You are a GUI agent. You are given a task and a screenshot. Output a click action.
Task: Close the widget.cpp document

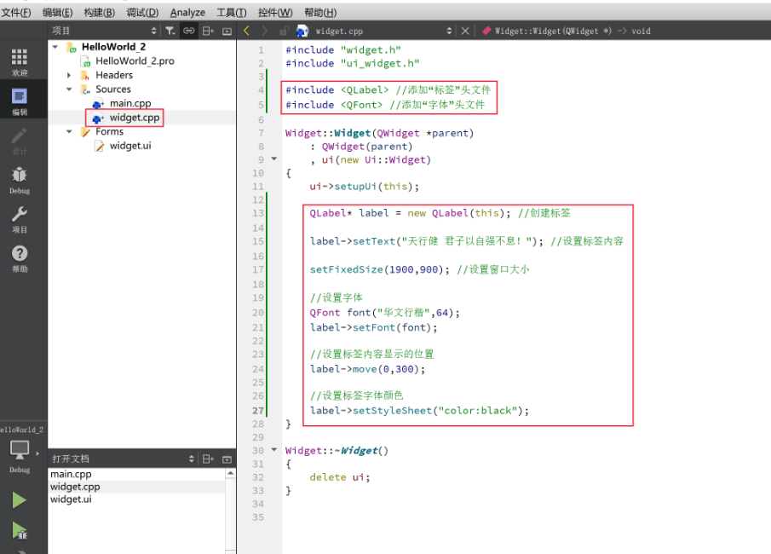tap(465, 31)
